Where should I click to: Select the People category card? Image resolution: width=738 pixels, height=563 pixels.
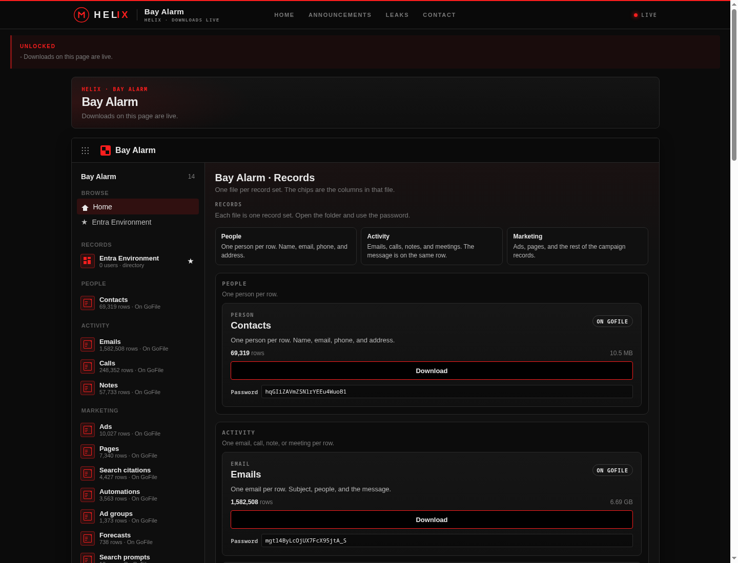[286, 246]
